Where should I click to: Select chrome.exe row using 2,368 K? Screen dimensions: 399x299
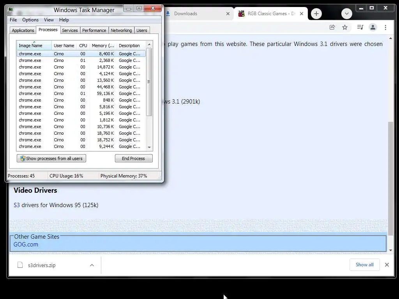(81, 60)
